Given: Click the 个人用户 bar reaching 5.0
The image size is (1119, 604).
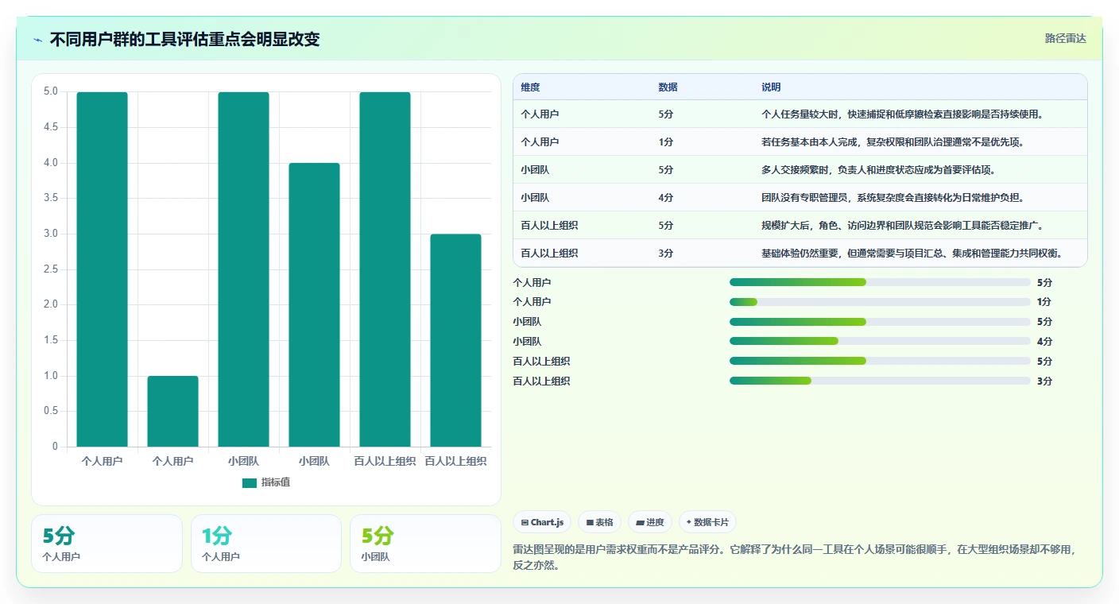Looking at the screenshot, I should pos(102,269).
